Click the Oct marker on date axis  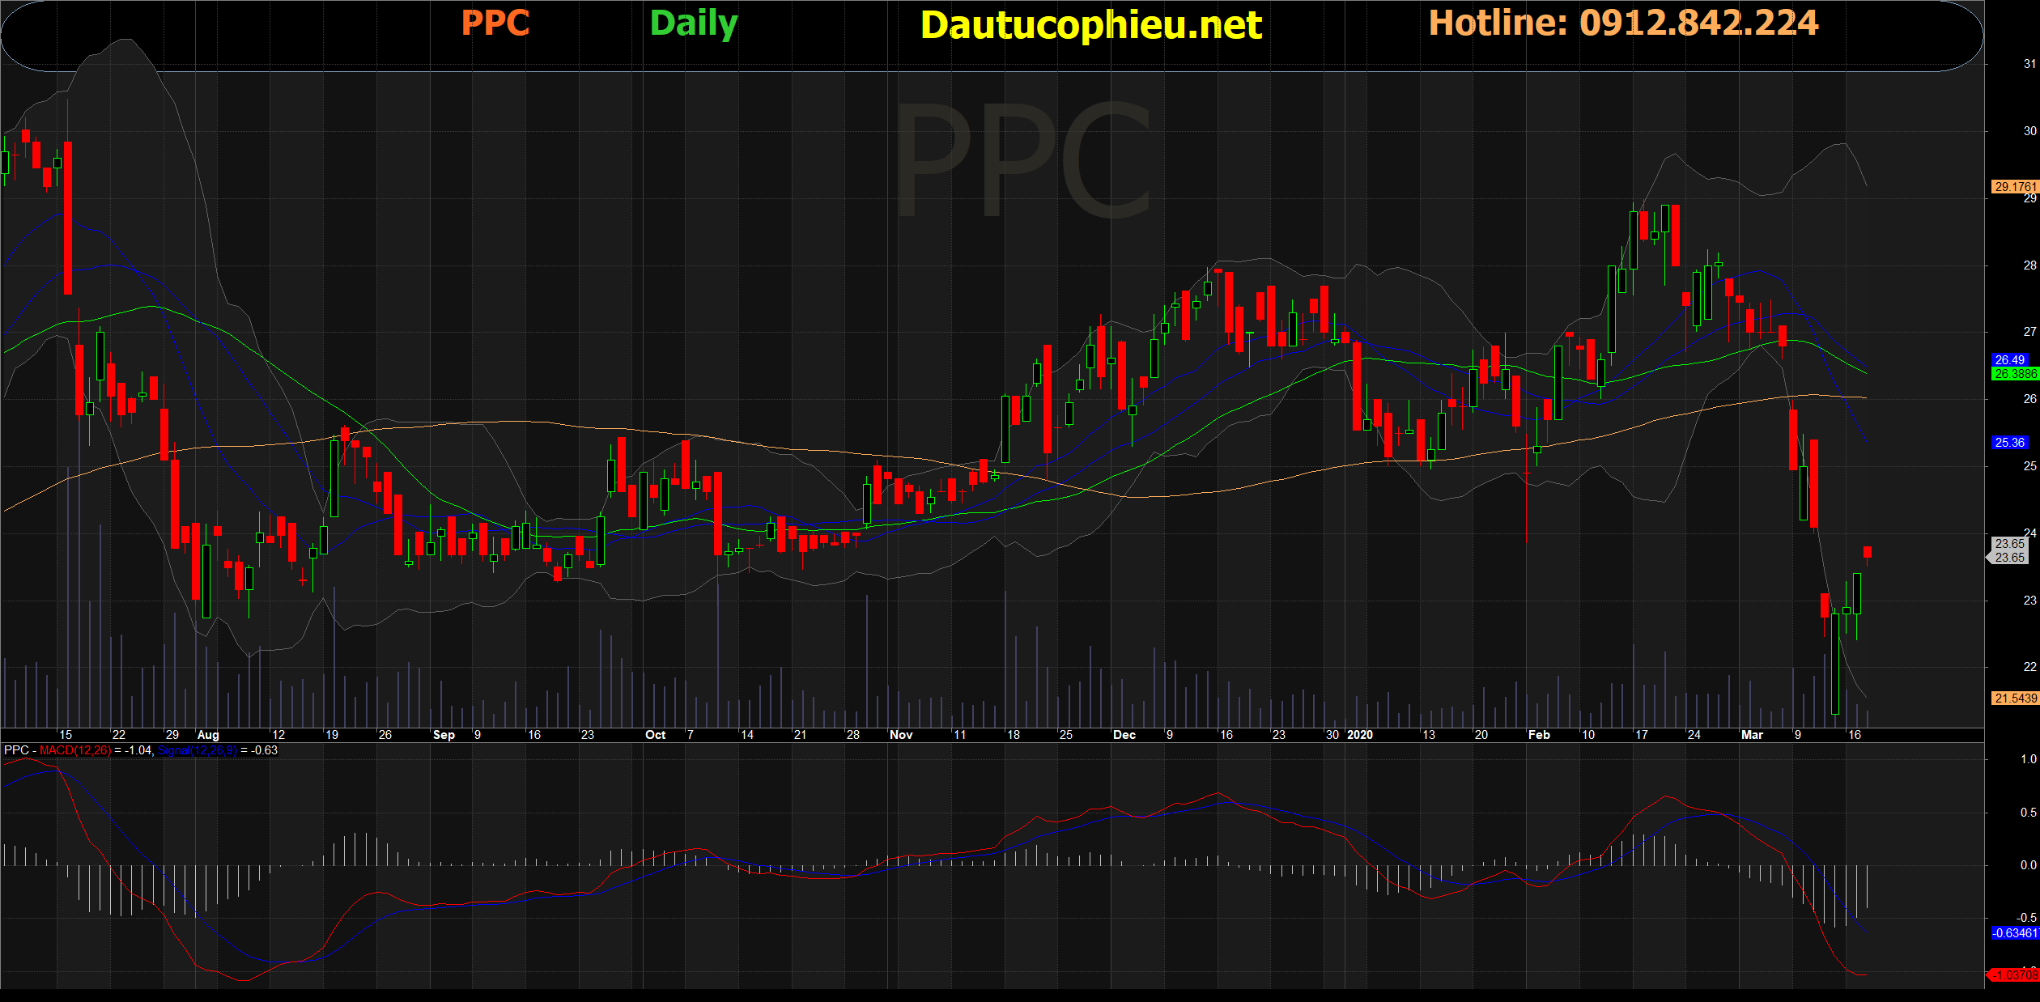pos(655,735)
